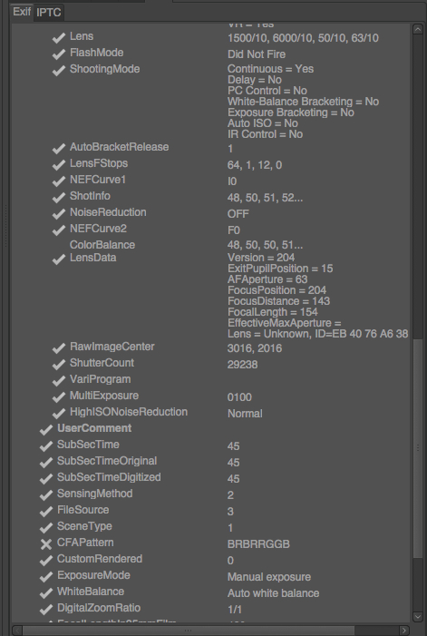The height and width of the screenshot is (636, 427).
Task: Click the checkmark icon beside WhiteBalance
Action: [x=46, y=592]
